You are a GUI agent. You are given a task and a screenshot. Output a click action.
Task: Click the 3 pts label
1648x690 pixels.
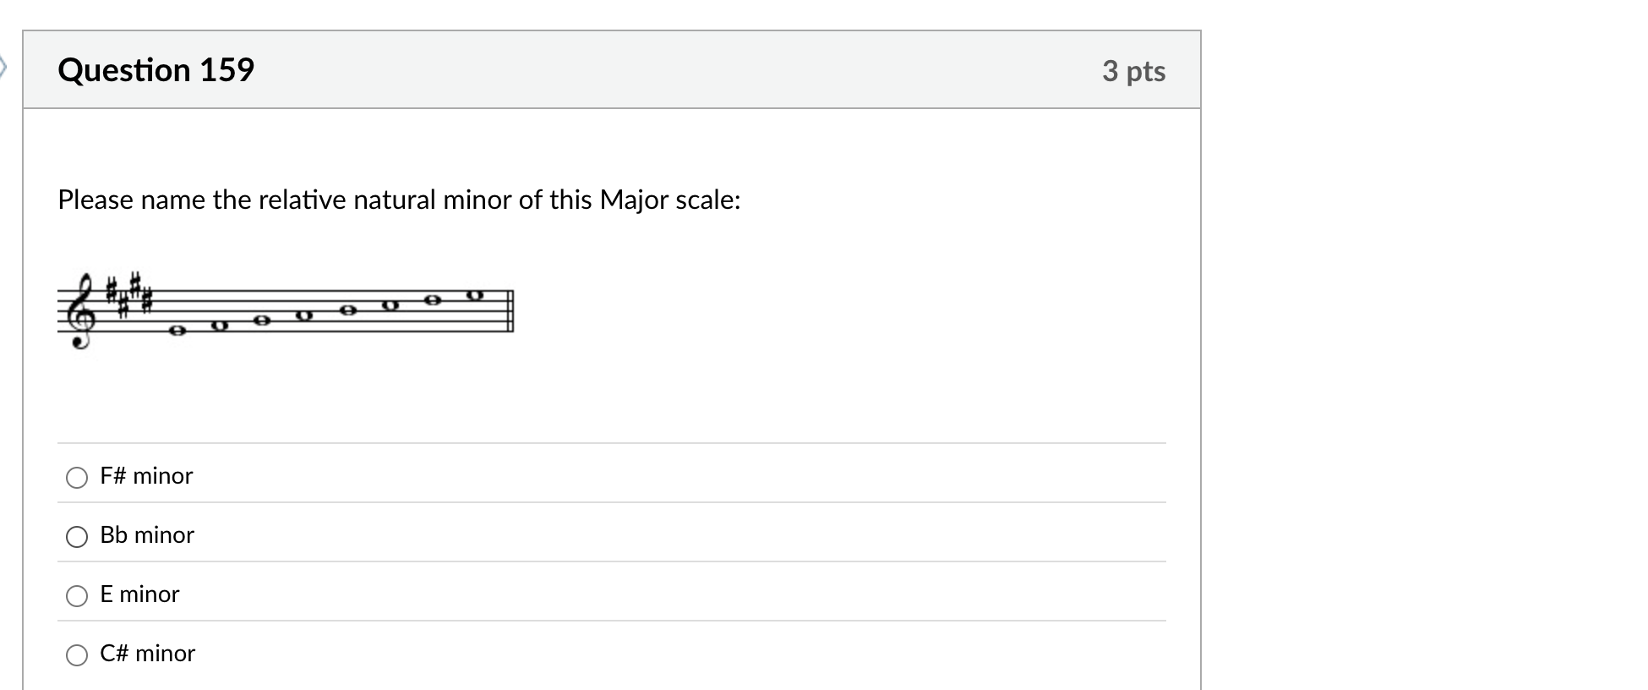pos(1134,71)
